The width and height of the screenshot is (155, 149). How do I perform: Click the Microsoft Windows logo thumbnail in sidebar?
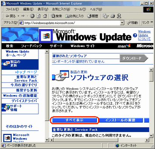click(x=8, y=138)
